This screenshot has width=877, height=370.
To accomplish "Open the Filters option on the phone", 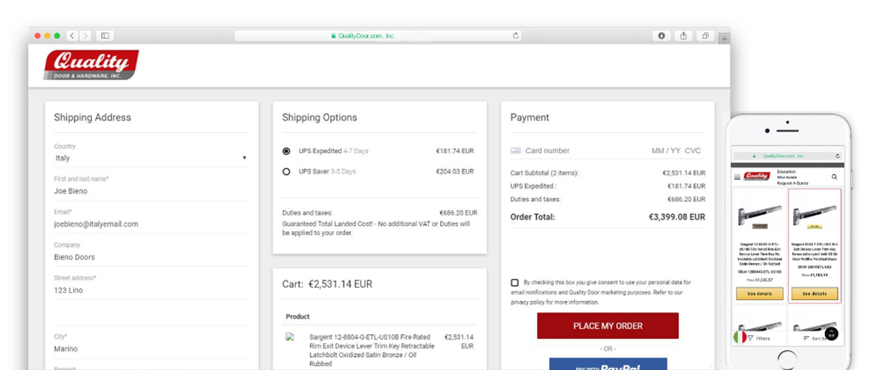I will pos(759,338).
